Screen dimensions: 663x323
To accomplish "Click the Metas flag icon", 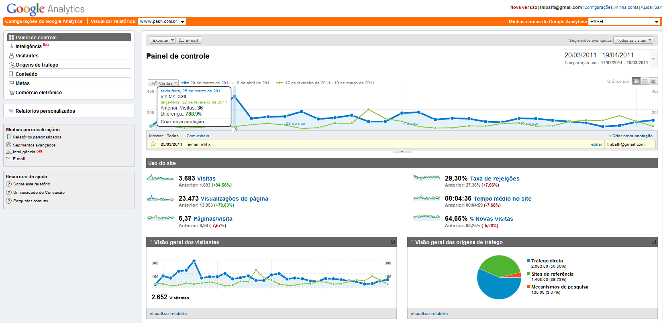I will click(12, 83).
